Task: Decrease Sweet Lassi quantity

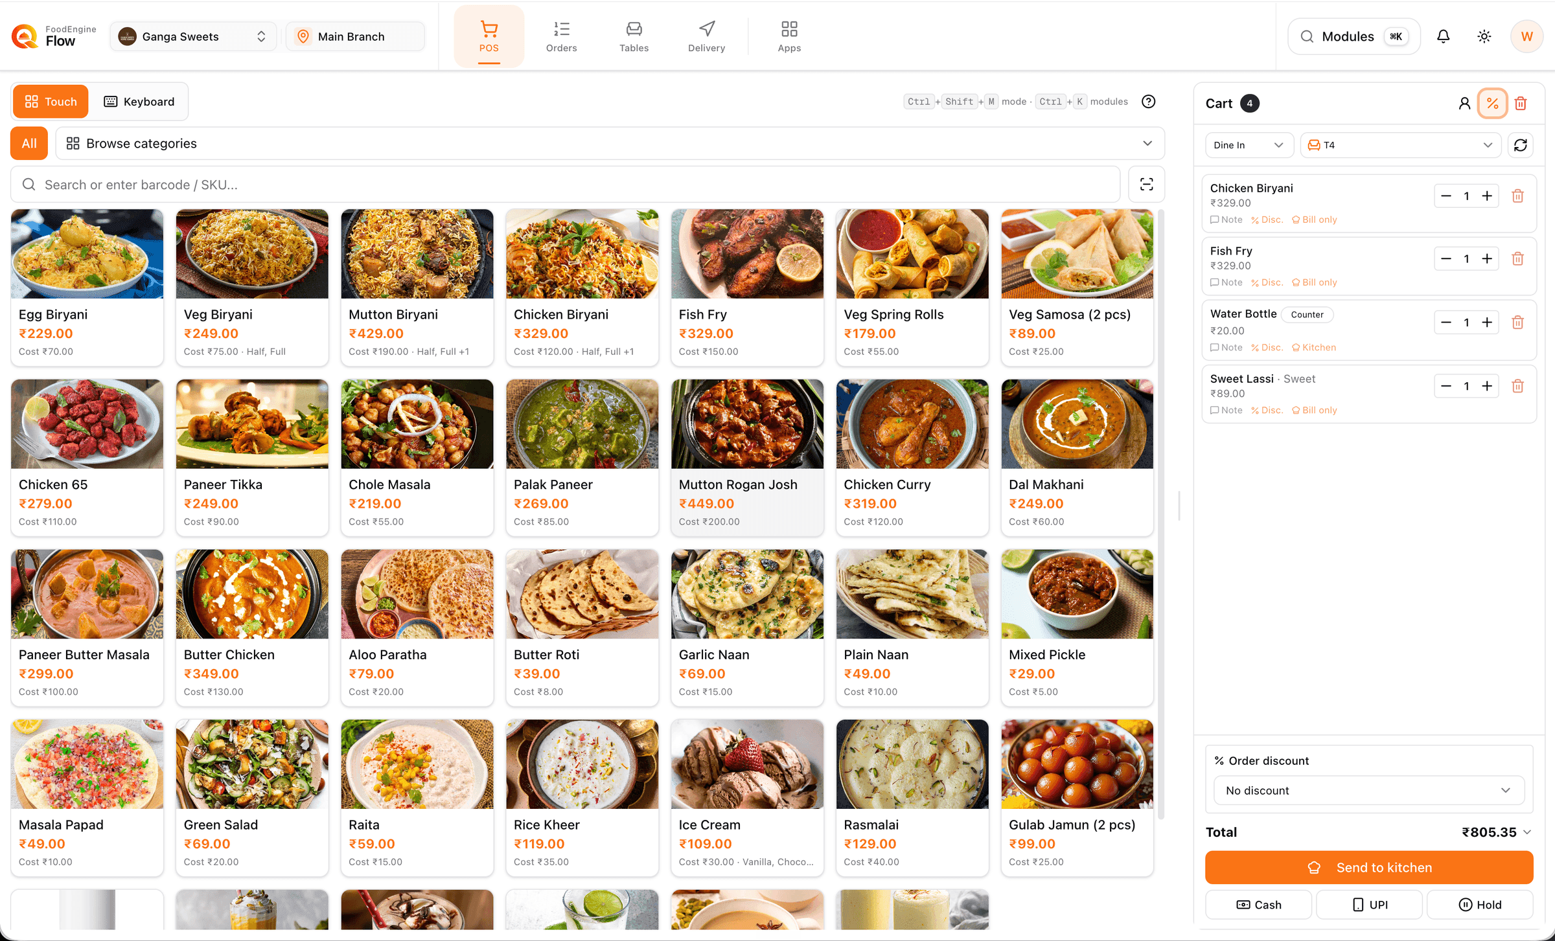Action: [1446, 387]
